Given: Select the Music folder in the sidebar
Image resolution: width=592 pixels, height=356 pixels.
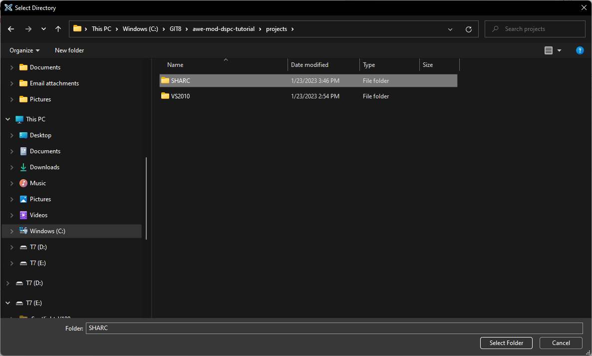Looking at the screenshot, I should pos(37,183).
